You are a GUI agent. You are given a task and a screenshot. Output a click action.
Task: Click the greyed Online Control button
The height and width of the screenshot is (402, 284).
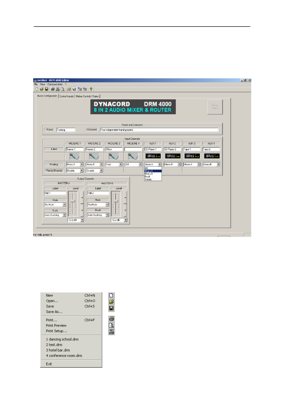point(215,107)
